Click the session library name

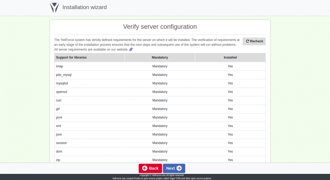coord(61,143)
